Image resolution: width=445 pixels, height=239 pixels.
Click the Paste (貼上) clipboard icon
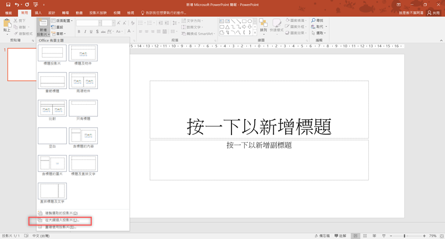pos(7,24)
